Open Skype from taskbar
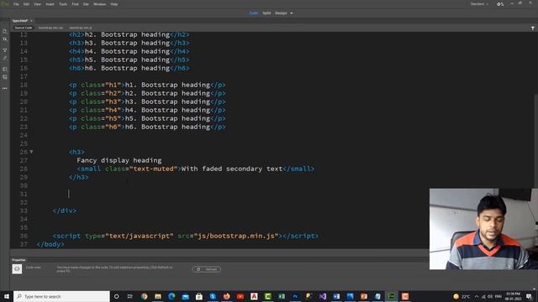Image resolution: width=538 pixels, height=302 pixels. 213,296
